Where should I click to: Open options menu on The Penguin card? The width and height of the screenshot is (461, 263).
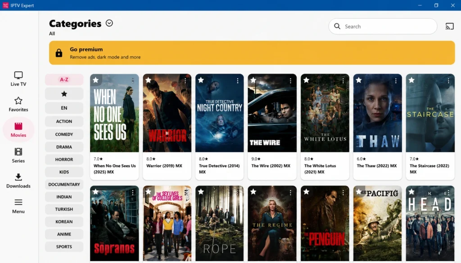(343, 192)
